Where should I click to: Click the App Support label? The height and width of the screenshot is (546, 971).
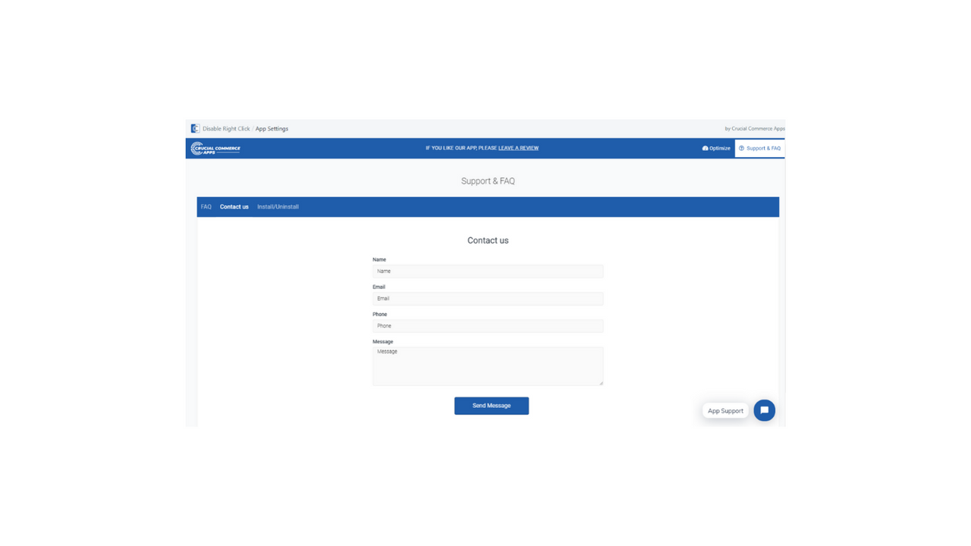tap(724, 410)
